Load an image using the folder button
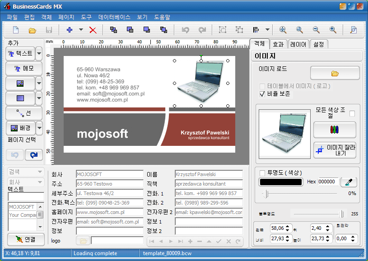Viewport: 368px width, 261px height. coord(335,73)
